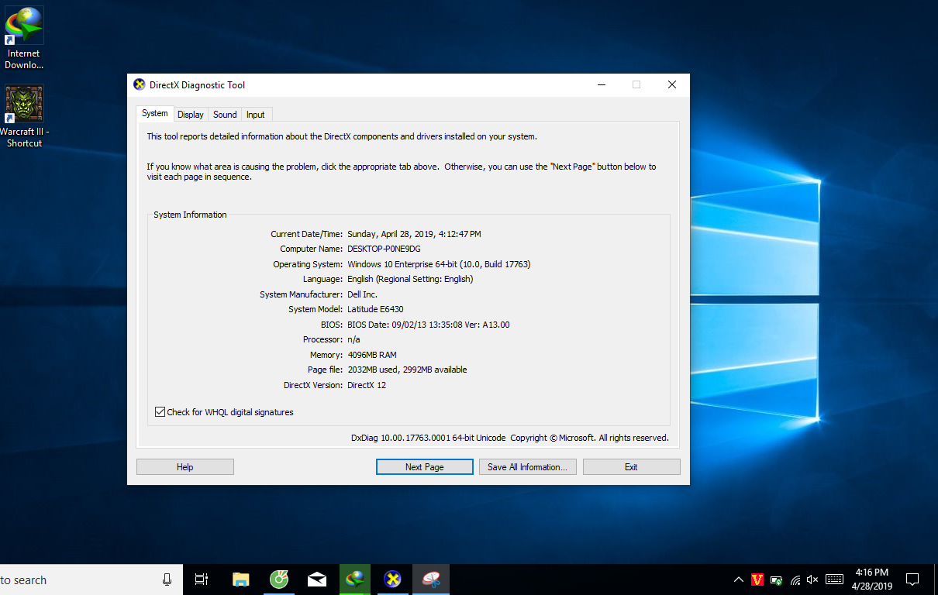Screen dimensions: 938x595
Task: Close the DirectX Diagnostic Tool window
Action: coord(672,85)
